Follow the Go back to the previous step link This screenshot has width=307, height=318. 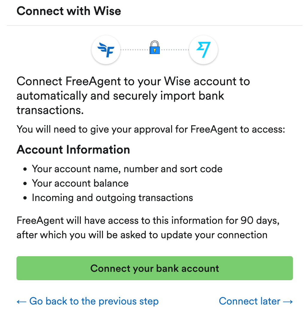click(x=94, y=301)
